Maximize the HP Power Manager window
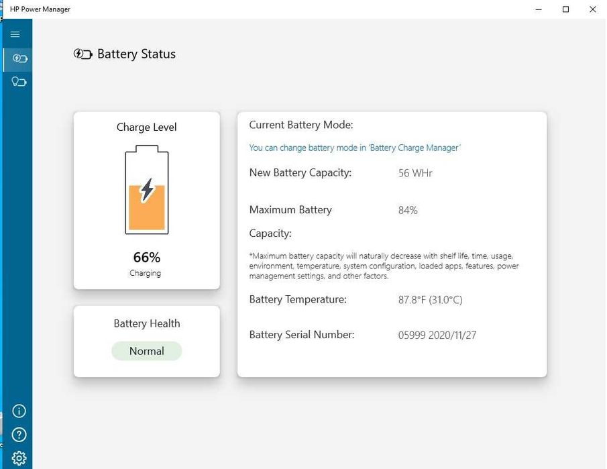The height and width of the screenshot is (469, 607). [565, 9]
